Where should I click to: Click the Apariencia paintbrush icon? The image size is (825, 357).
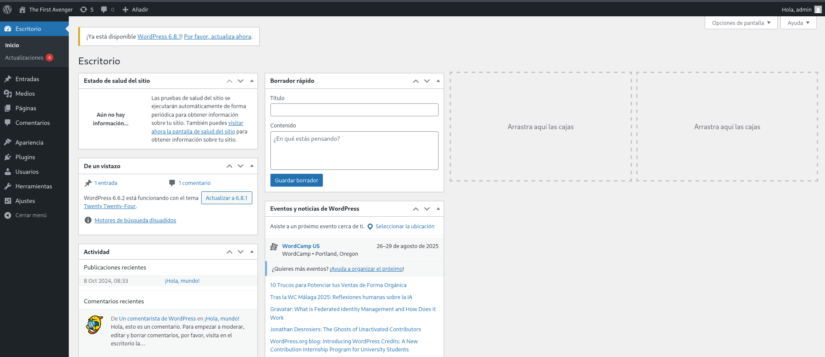8,142
